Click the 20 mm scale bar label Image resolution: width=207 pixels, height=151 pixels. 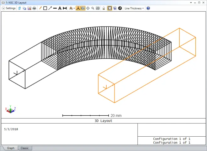pos(116,116)
